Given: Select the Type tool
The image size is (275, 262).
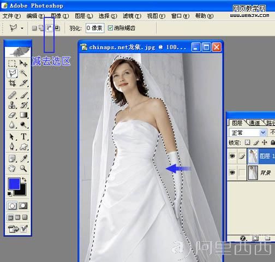Looking at the screenshot, I should [23, 136].
